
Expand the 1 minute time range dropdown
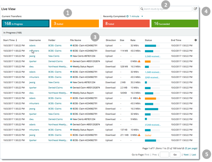coord(142,16)
